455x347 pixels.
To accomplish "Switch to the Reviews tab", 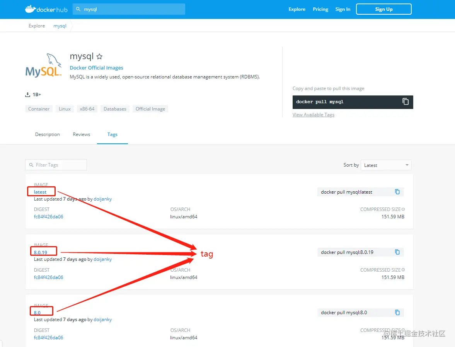I will 82,134.
